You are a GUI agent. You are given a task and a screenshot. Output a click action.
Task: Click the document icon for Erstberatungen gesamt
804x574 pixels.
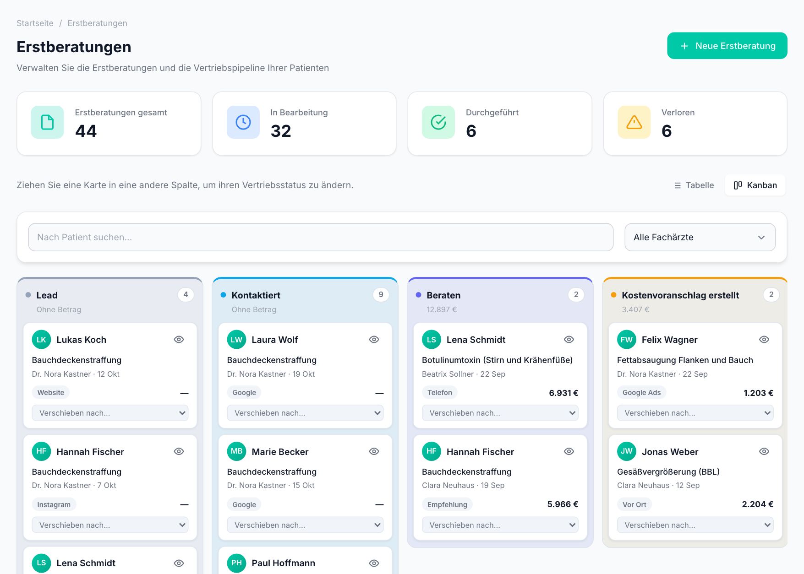point(47,122)
